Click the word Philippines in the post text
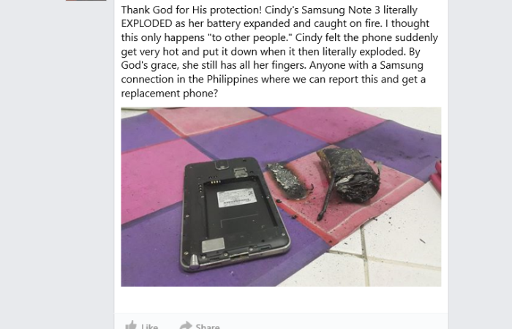512x329 pixels. (x=233, y=79)
